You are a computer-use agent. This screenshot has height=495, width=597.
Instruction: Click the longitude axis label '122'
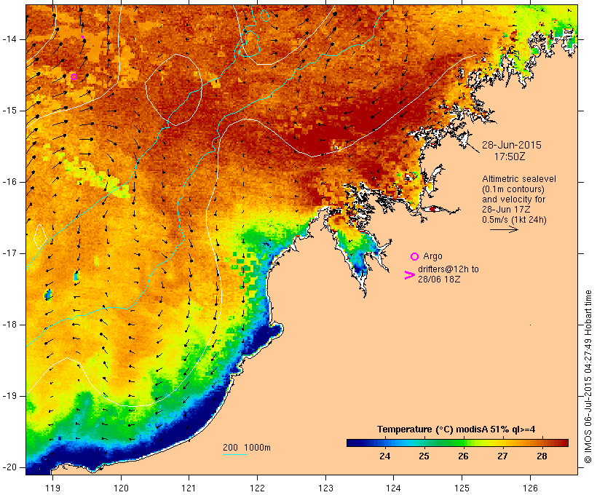tap(258, 488)
